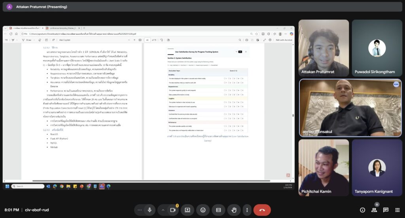Toggle the camera on or off
This screenshot has width=405, height=218.
(173, 210)
